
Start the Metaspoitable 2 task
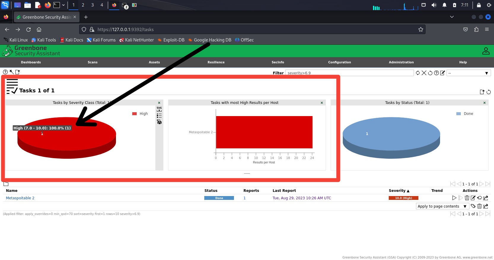point(454,198)
